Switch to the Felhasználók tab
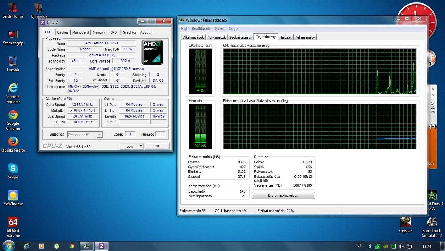 pyautogui.click(x=305, y=37)
